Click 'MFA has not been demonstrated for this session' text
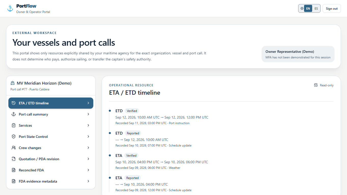Image resolution: width=347 pixels, height=195 pixels. coord(298,57)
